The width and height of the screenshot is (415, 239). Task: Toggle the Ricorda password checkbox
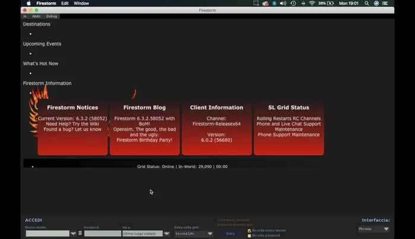pos(250,235)
